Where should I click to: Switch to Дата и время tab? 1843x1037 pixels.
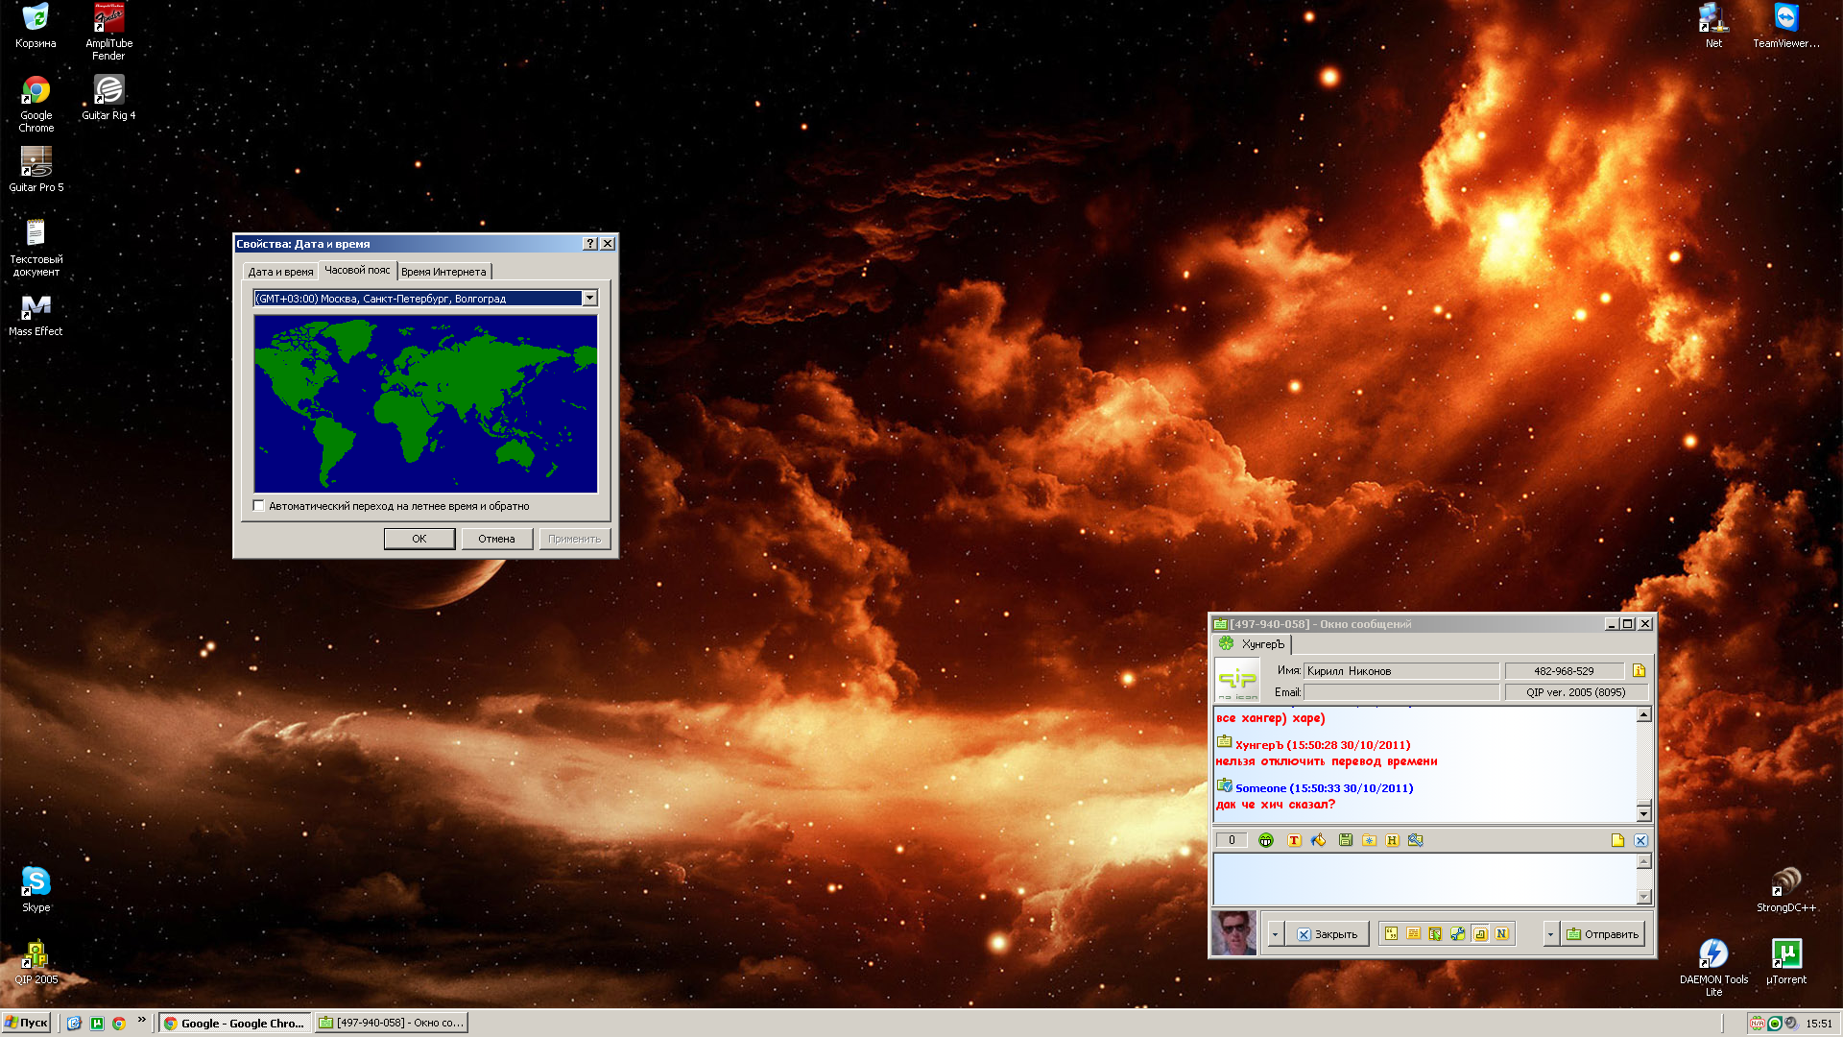point(280,272)
